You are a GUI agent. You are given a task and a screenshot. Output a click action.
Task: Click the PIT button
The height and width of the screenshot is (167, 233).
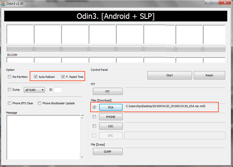pyautogui.click(x=108, y=91)
